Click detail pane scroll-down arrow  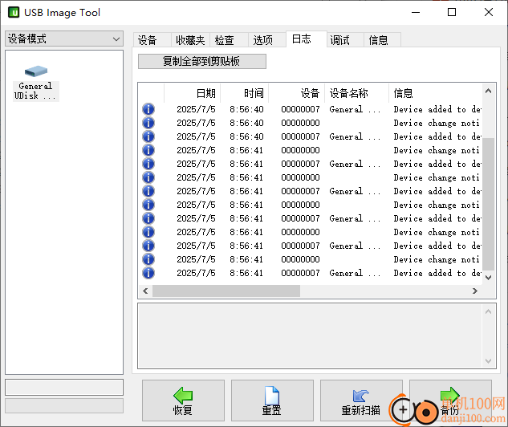coord(489,360)
